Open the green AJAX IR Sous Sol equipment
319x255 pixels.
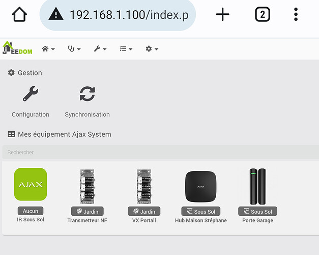pyautogui.click(x=31, y=184)
